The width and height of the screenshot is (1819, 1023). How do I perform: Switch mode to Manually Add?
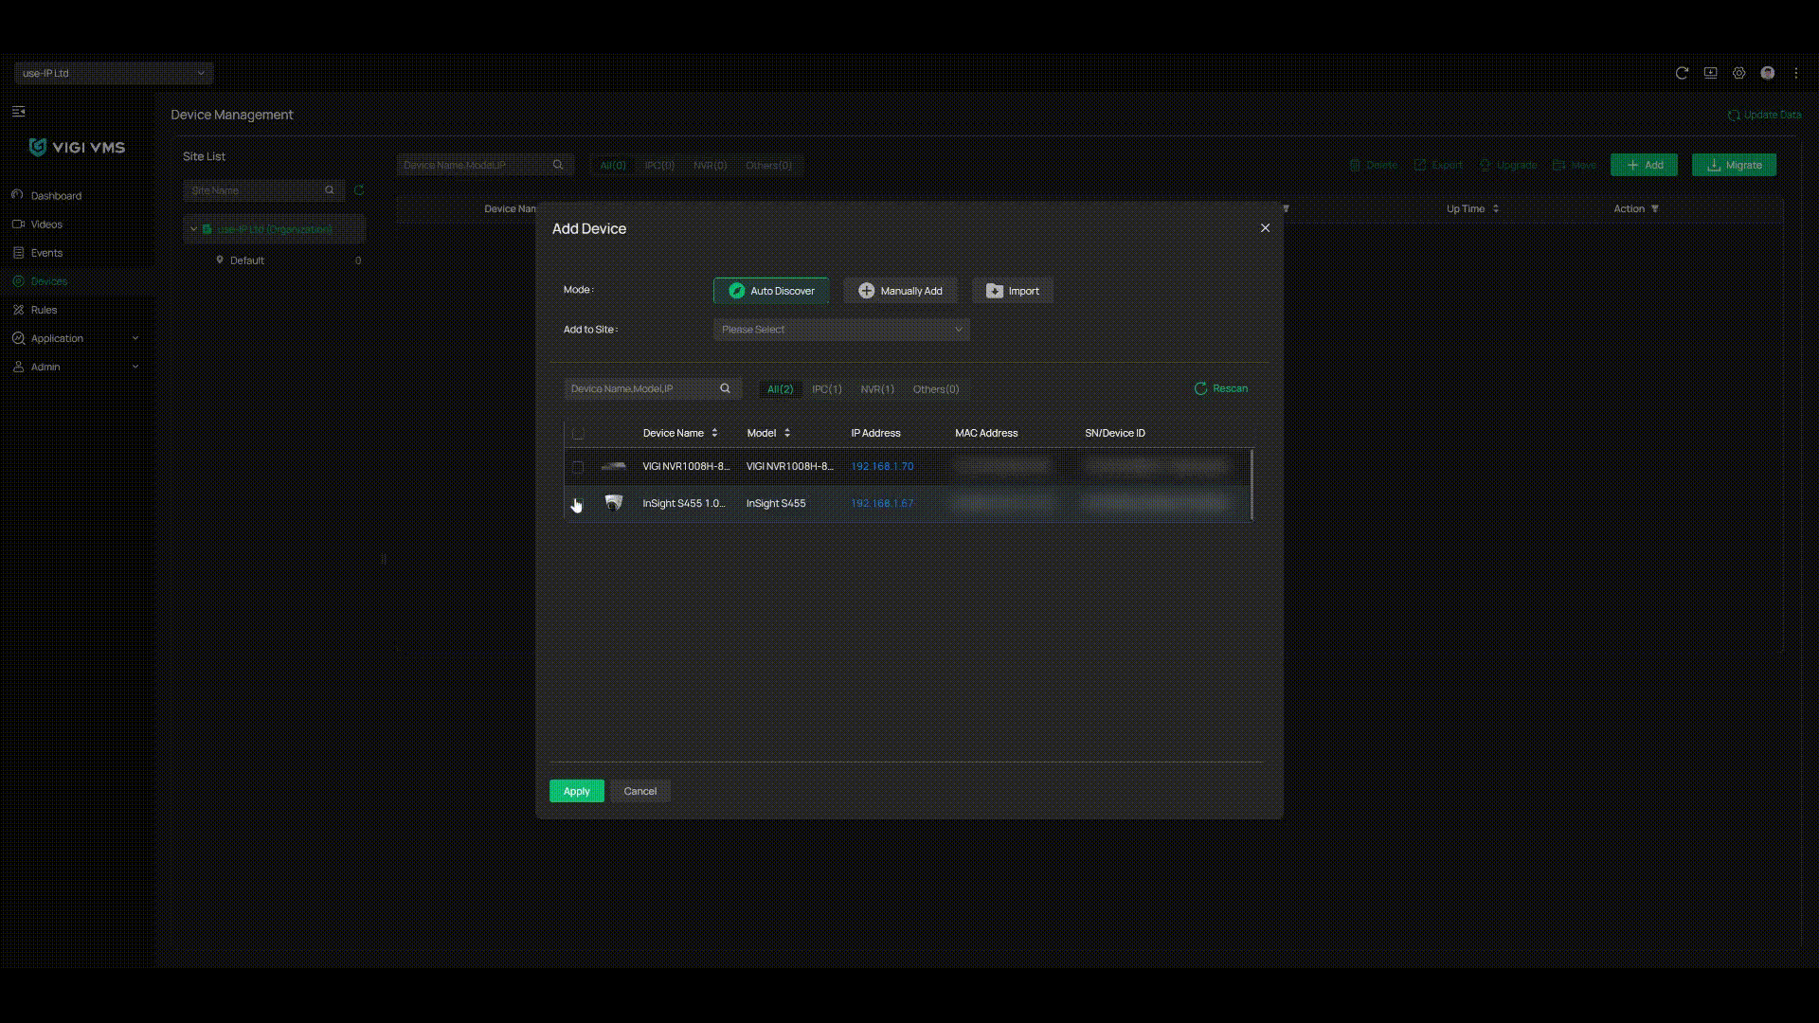click(x=899, y=291)
